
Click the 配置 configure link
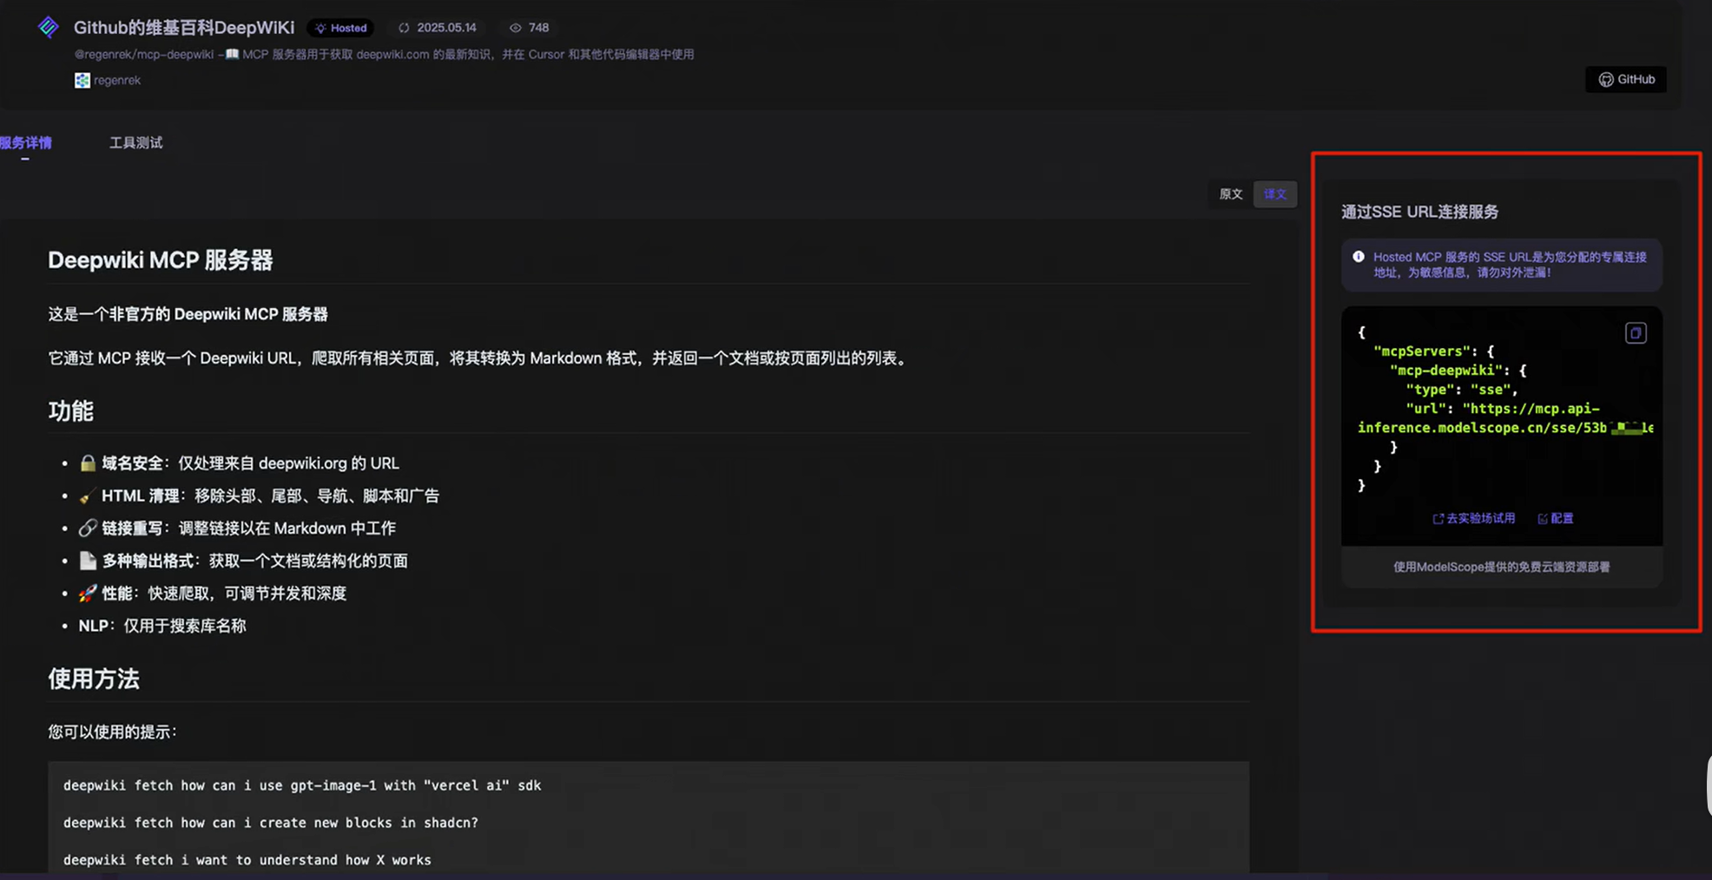coord(1556,518)
